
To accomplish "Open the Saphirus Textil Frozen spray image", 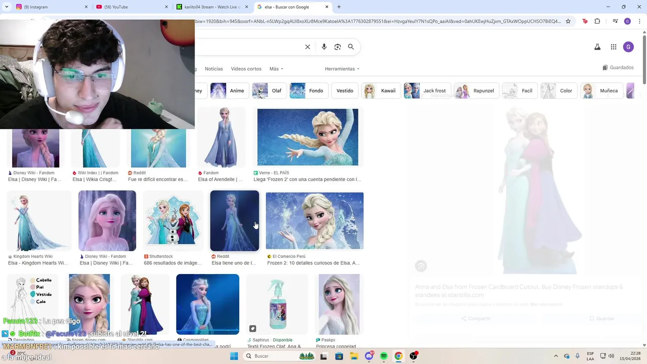I will 278,304.
